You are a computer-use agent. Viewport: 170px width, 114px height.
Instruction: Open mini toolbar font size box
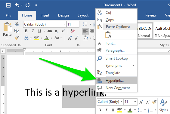click(131, 102)
